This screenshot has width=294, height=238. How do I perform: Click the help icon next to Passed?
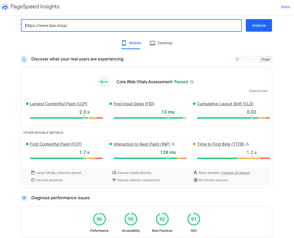point(192,82)
